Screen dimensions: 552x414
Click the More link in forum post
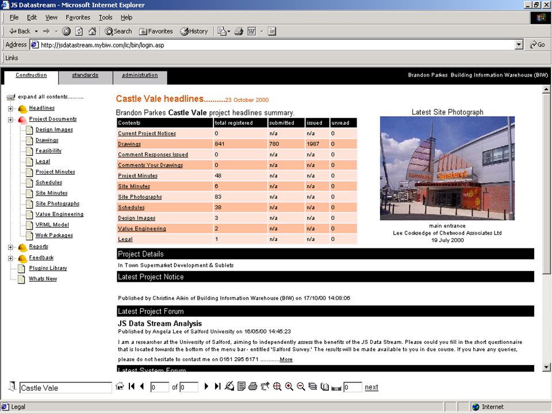286,359
